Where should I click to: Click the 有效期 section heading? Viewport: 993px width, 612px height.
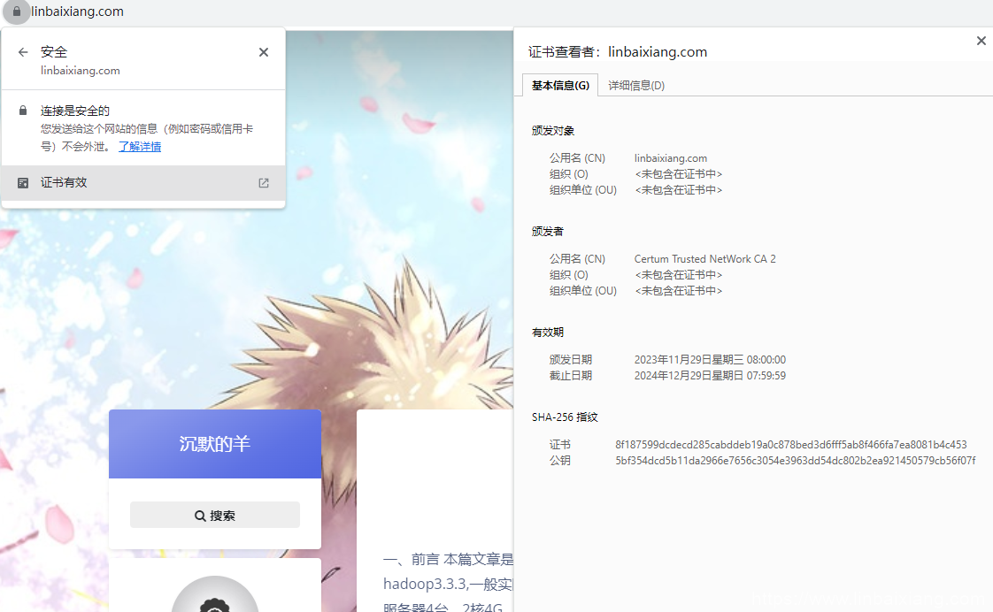548,333
